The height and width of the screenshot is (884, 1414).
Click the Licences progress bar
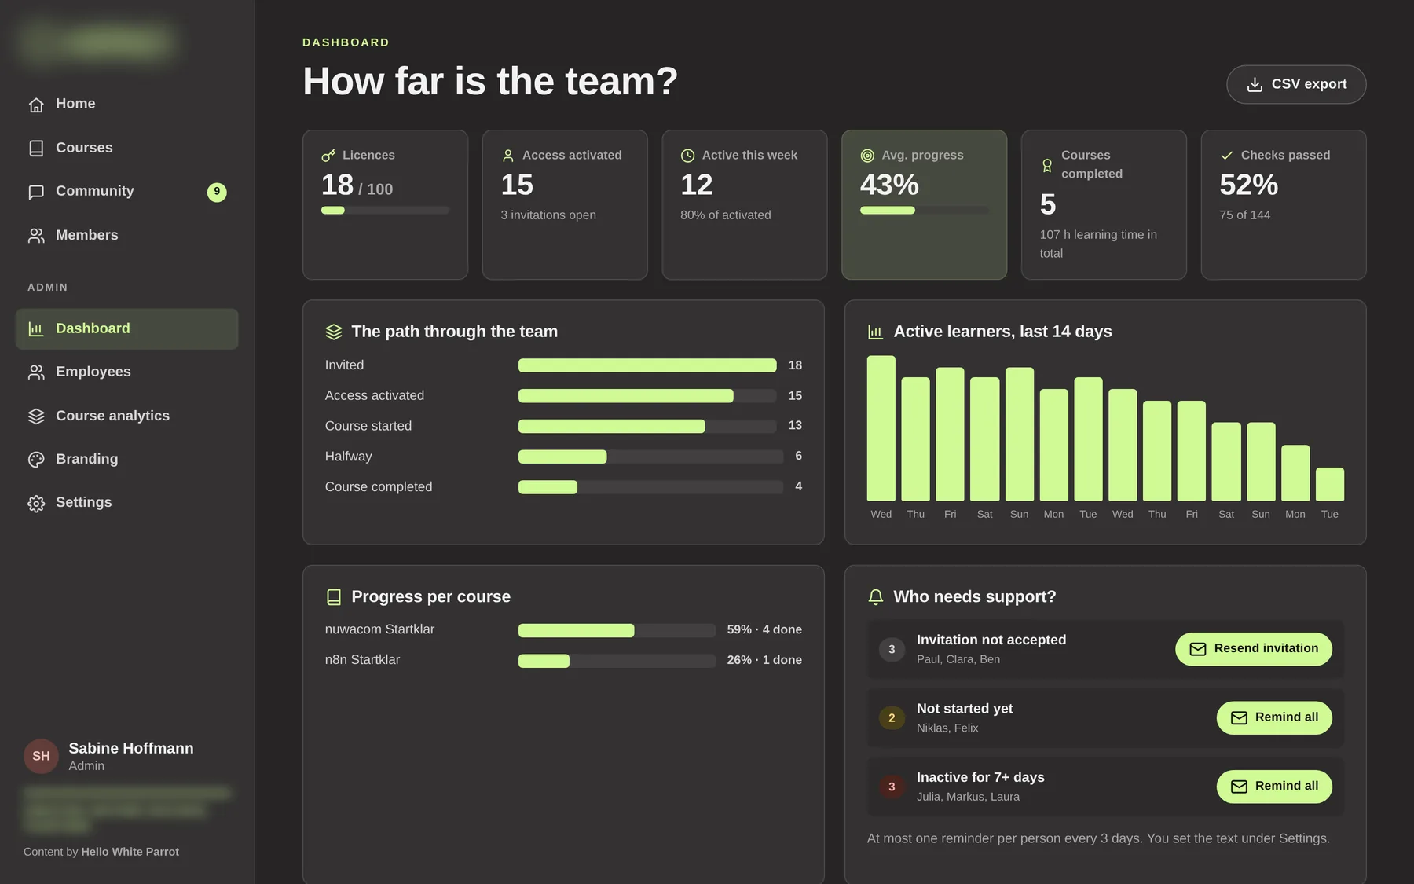pyautogui.click(x=385, y=210)
